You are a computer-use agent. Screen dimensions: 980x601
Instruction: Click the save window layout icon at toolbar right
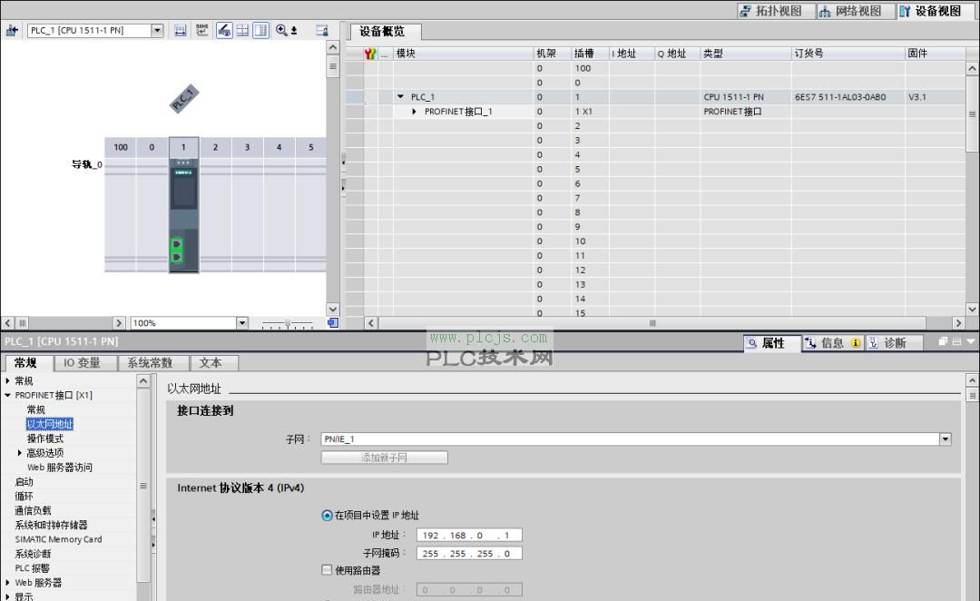coord(321,30)
